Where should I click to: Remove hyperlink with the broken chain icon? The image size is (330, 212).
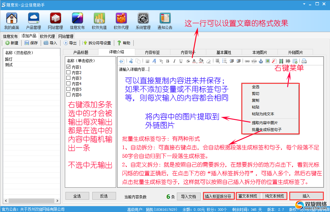[254, 61]
